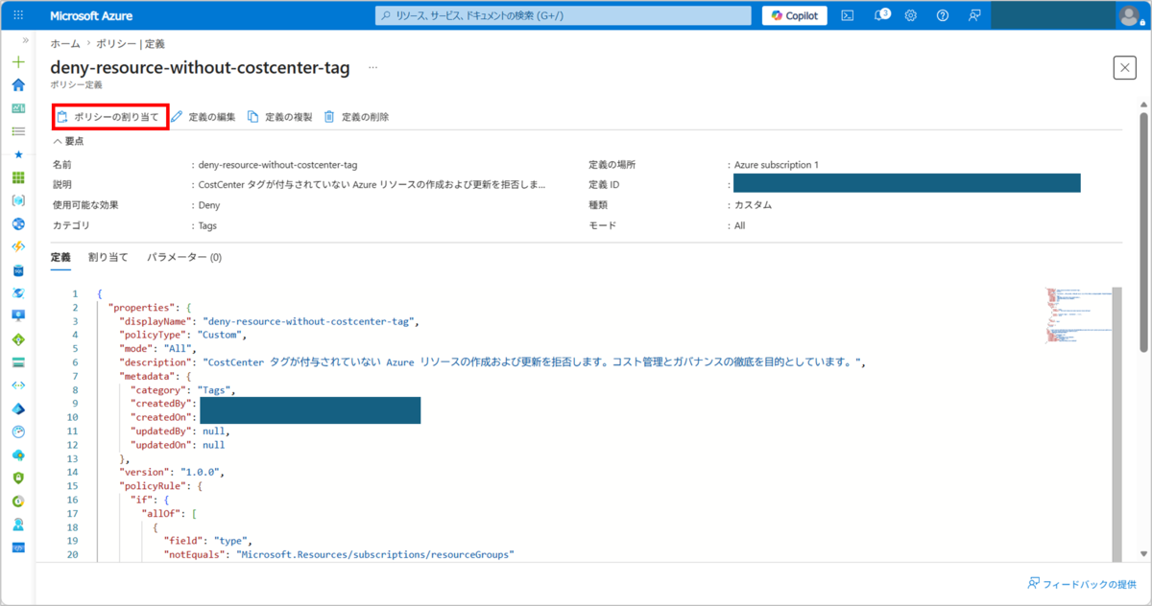The image size is (1152, 606).
Task: Open the Dashboard chart icon in sidebar
Action: point(18,108)
